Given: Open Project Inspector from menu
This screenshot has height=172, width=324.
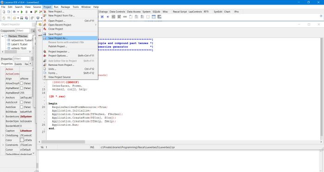Looking at the screenshot, I should point(70,51).
